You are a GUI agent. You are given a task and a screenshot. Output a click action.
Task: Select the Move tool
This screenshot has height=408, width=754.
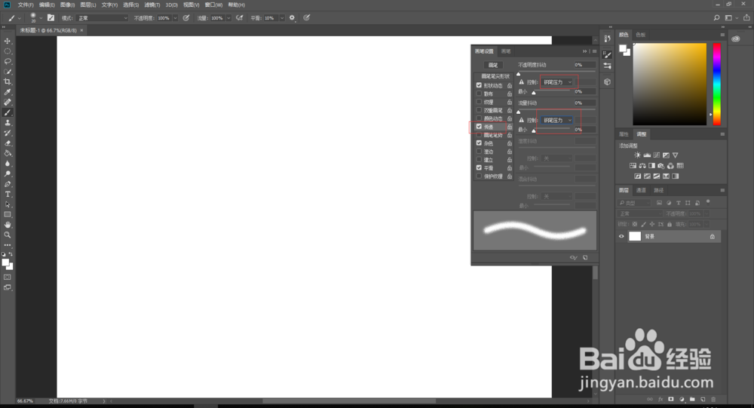point(8,41)
